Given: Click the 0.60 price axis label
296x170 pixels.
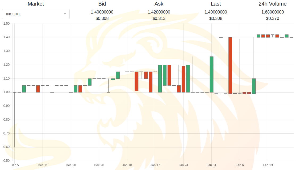Looking at the screenshot, I should [x=6, y=147].
